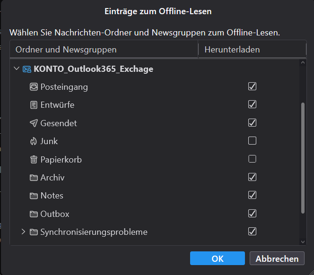Click the vertical scrollbar thumb in folder list
Screen dimensions: 314x275
tap(303, 158)
